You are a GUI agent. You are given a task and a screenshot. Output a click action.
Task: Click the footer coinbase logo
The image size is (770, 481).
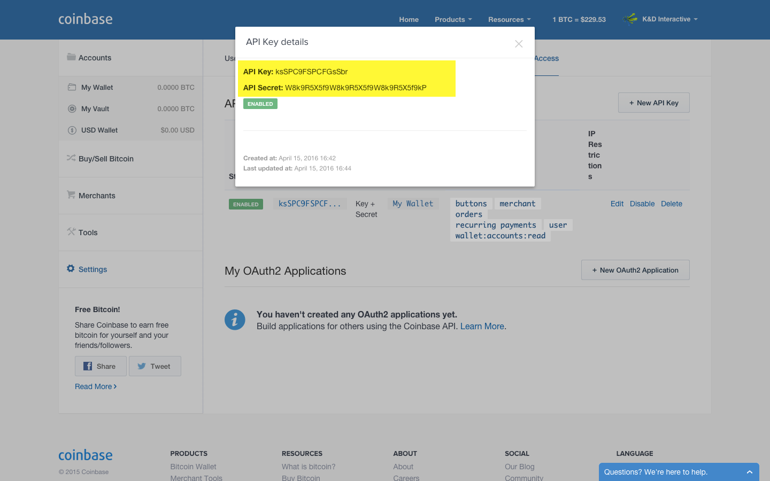(86, 455)
